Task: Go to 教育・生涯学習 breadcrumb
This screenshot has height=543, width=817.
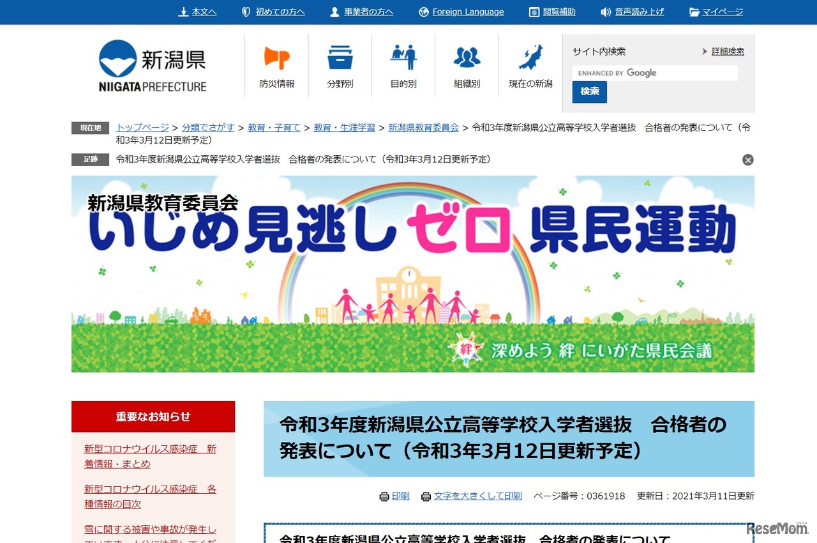Action: (x=345, y=128)
